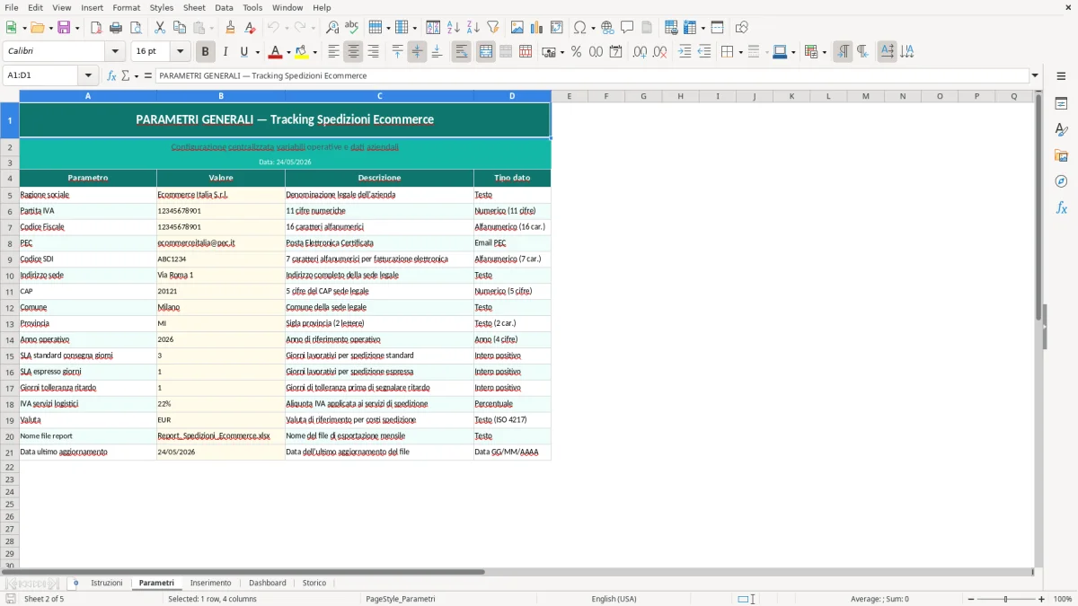Click the yellow background color swatch
The height and width of the screenshot is (606, 1078).
[x=302, y=52]
